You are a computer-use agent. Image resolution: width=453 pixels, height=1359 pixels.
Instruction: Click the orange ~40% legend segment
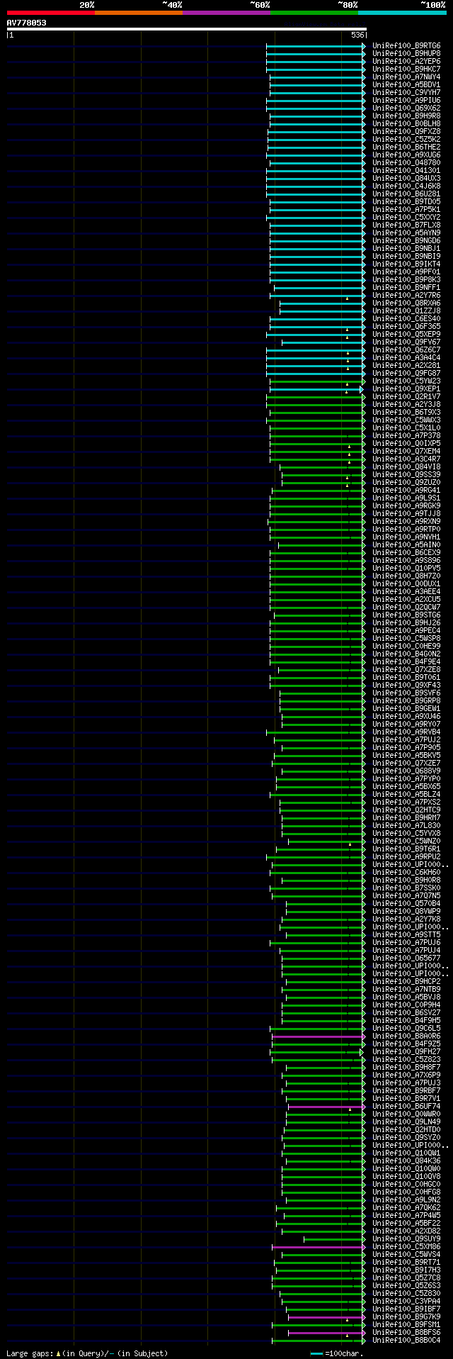pos(139,13)
